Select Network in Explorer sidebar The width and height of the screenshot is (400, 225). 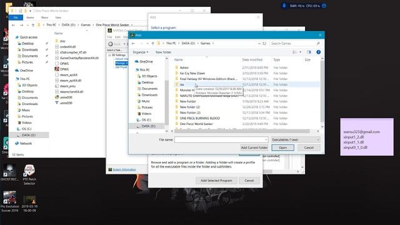pos(23,143)
